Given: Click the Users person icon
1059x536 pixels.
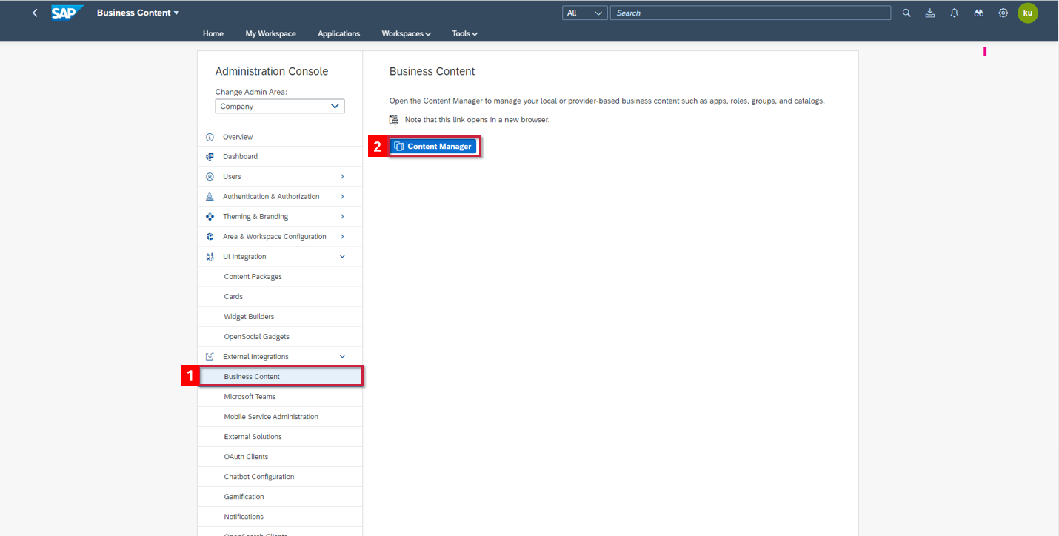Looking at the screenshot, I should click(210, 177).
